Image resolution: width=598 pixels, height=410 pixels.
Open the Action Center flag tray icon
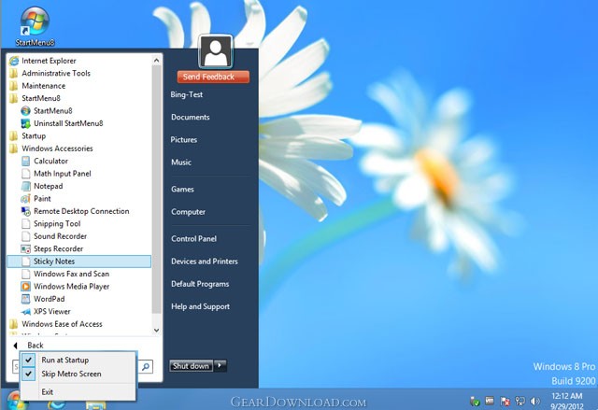pos(505,402)
